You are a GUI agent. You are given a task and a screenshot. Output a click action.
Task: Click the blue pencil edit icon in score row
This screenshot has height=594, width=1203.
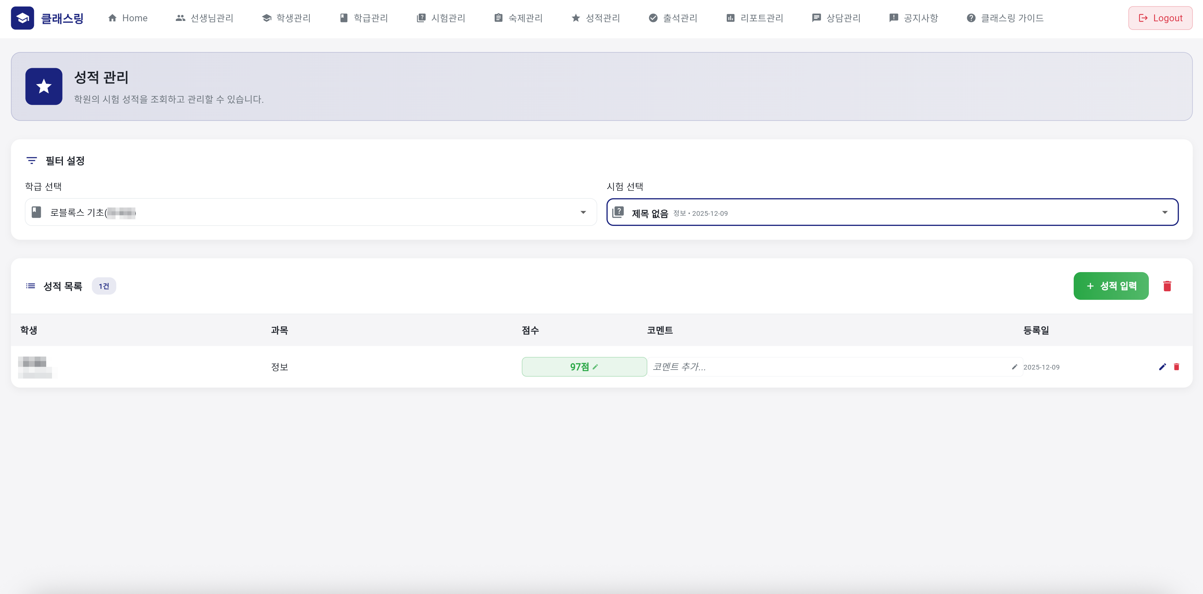1162,367
